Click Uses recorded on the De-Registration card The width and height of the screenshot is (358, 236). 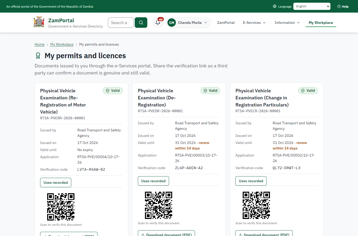pyautogui.click(x=153, y=181)
